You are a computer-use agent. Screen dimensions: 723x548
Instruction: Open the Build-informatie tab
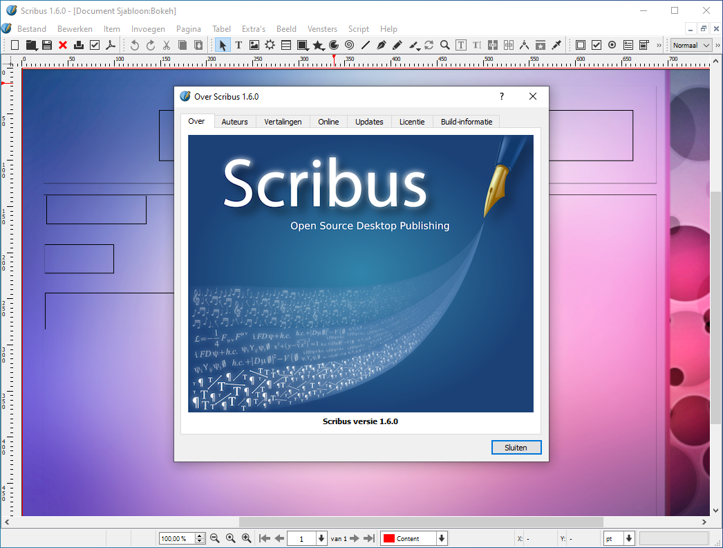[x=466, y=121]
